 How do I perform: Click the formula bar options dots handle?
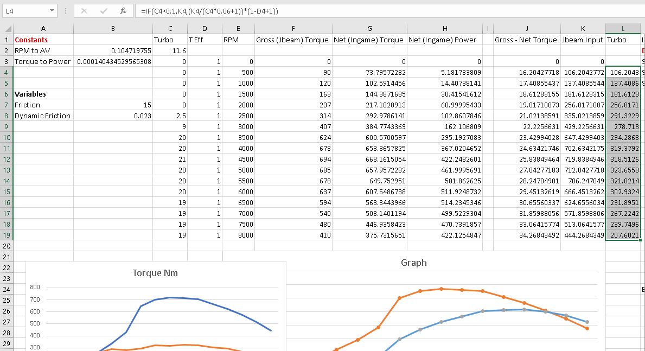click(x=66, y=11)
